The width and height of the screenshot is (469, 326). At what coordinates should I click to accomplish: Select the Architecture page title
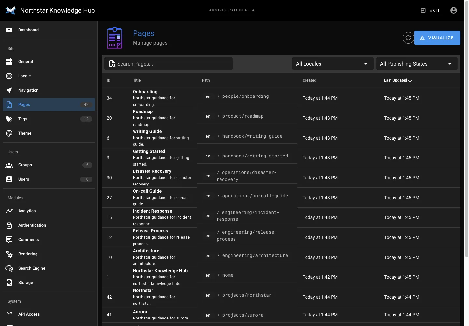pyautogui.click(x=146, y=251)
